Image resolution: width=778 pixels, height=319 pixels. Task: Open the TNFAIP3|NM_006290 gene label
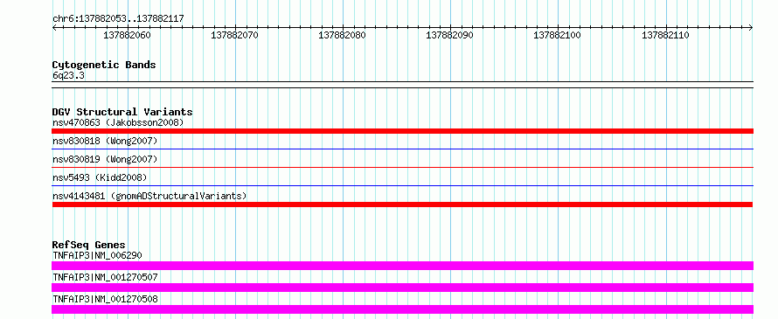tap(97, 255)
